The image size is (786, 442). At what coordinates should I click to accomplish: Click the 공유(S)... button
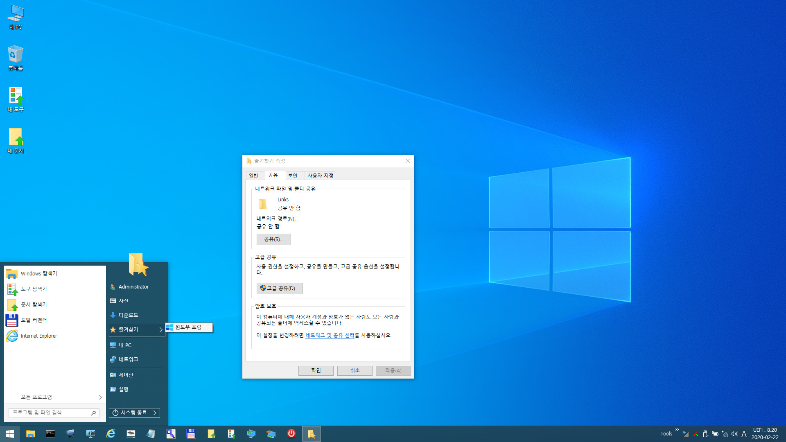coord(274,239)
